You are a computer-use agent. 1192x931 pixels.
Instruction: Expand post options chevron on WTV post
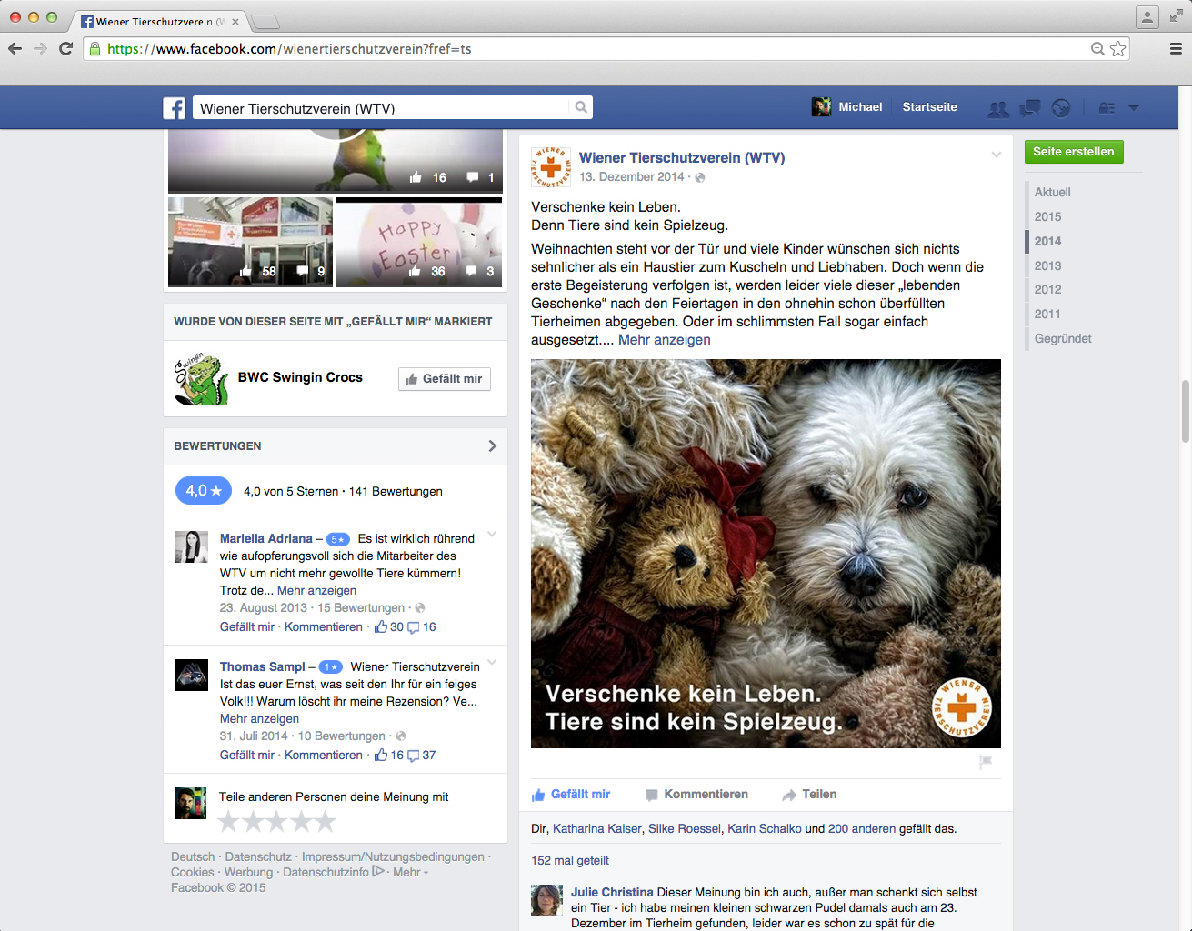(997, 155)
